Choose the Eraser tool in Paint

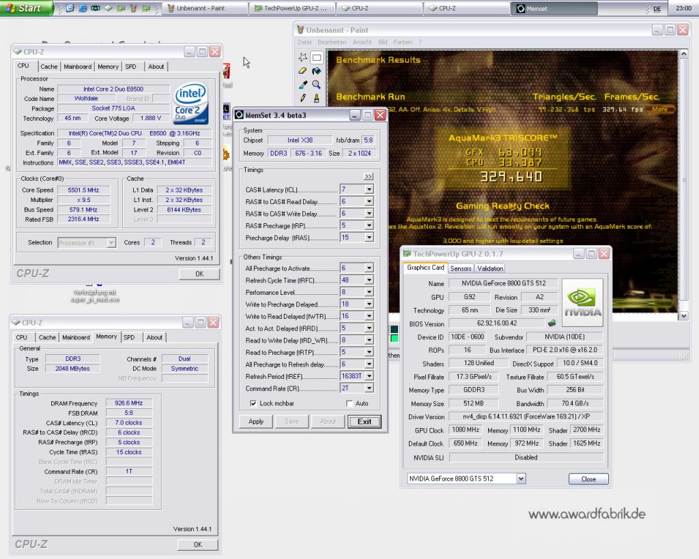303,70
